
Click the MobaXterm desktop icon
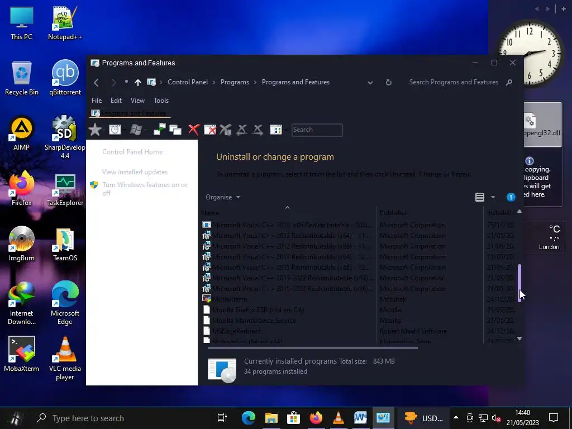(22, 354)
